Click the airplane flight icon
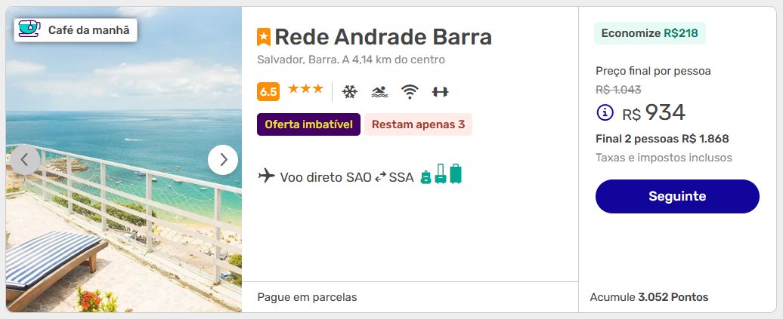783x319 pixels. tap(267, 176)
